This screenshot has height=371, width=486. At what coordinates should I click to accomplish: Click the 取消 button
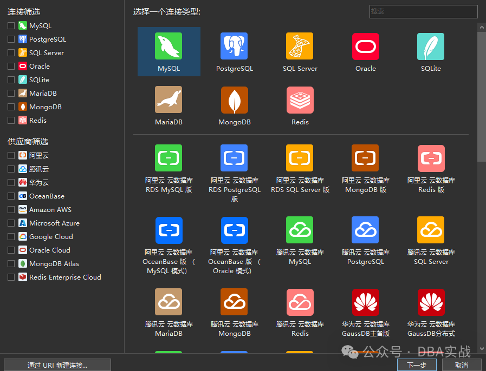(462, 365)
